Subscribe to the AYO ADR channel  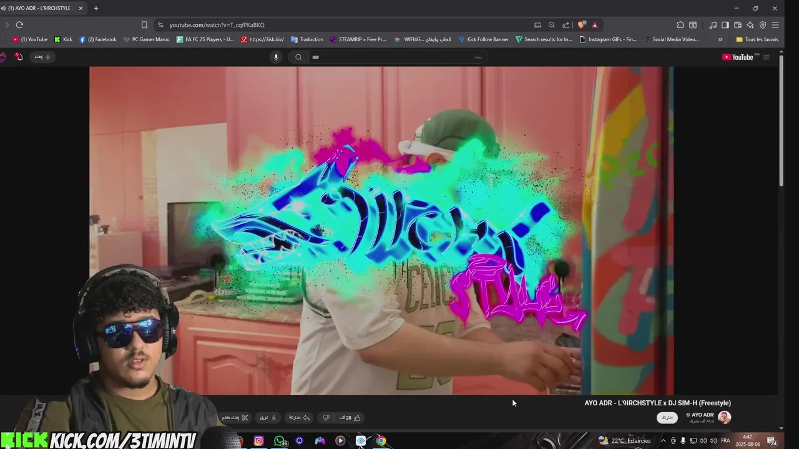coord(667,417)
